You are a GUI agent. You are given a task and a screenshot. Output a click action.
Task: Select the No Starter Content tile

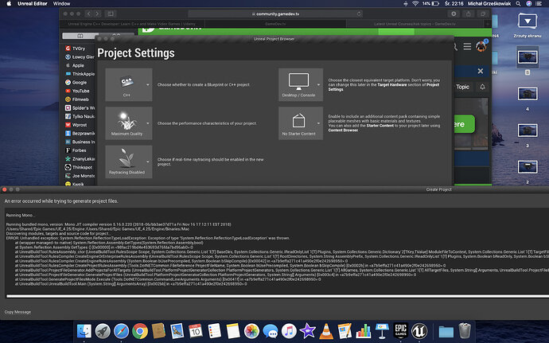pos(301,123)
